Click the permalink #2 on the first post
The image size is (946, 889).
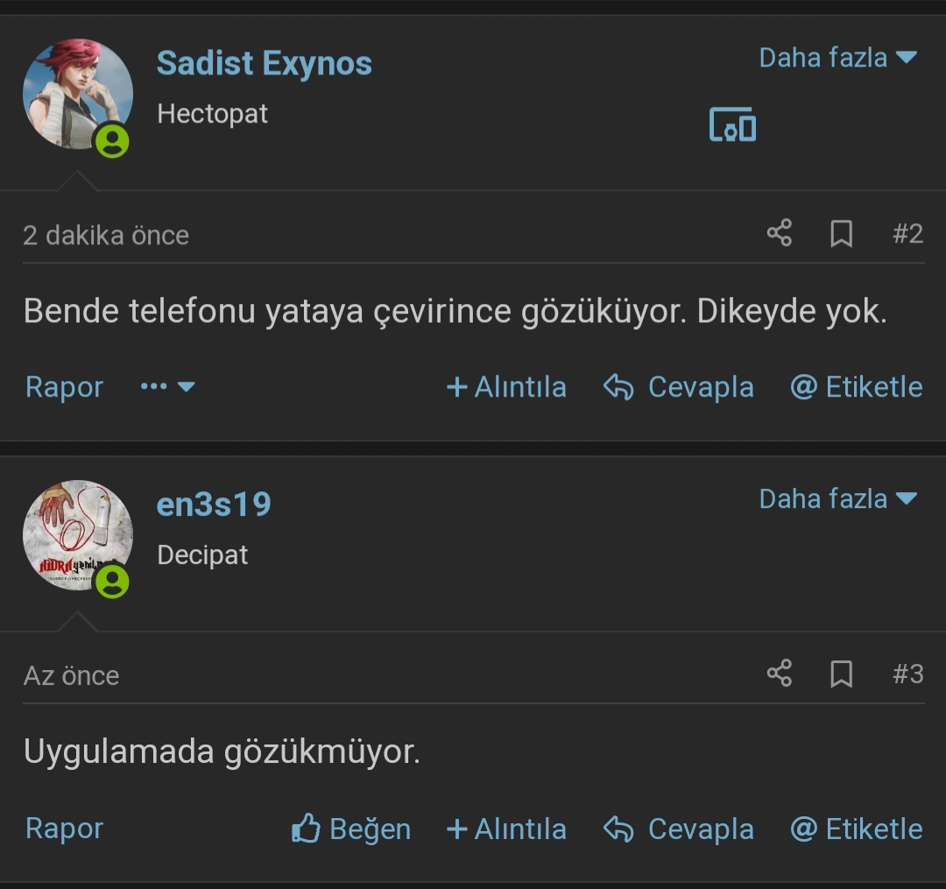coord(907,234)
